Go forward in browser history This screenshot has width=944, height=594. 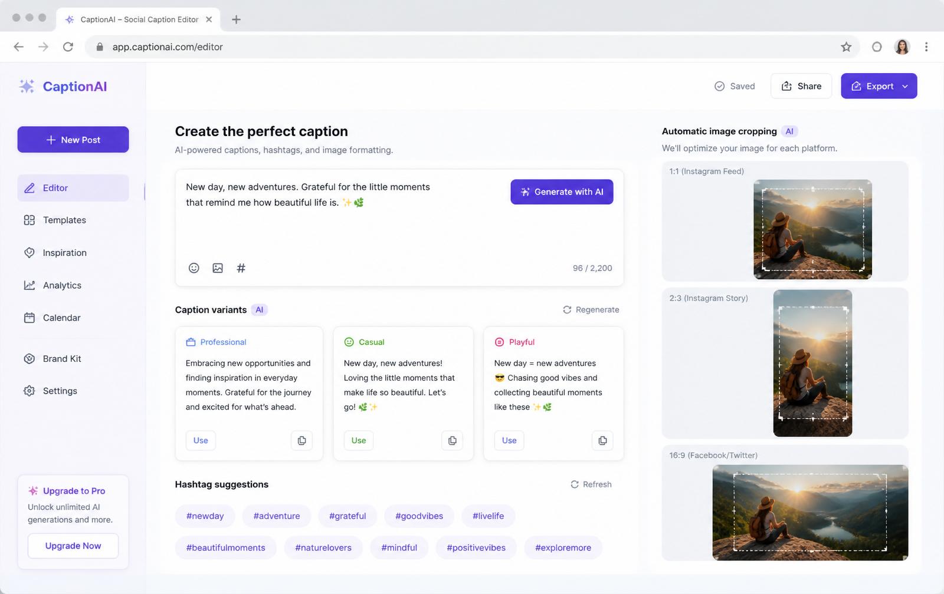[x=43, y=47]
